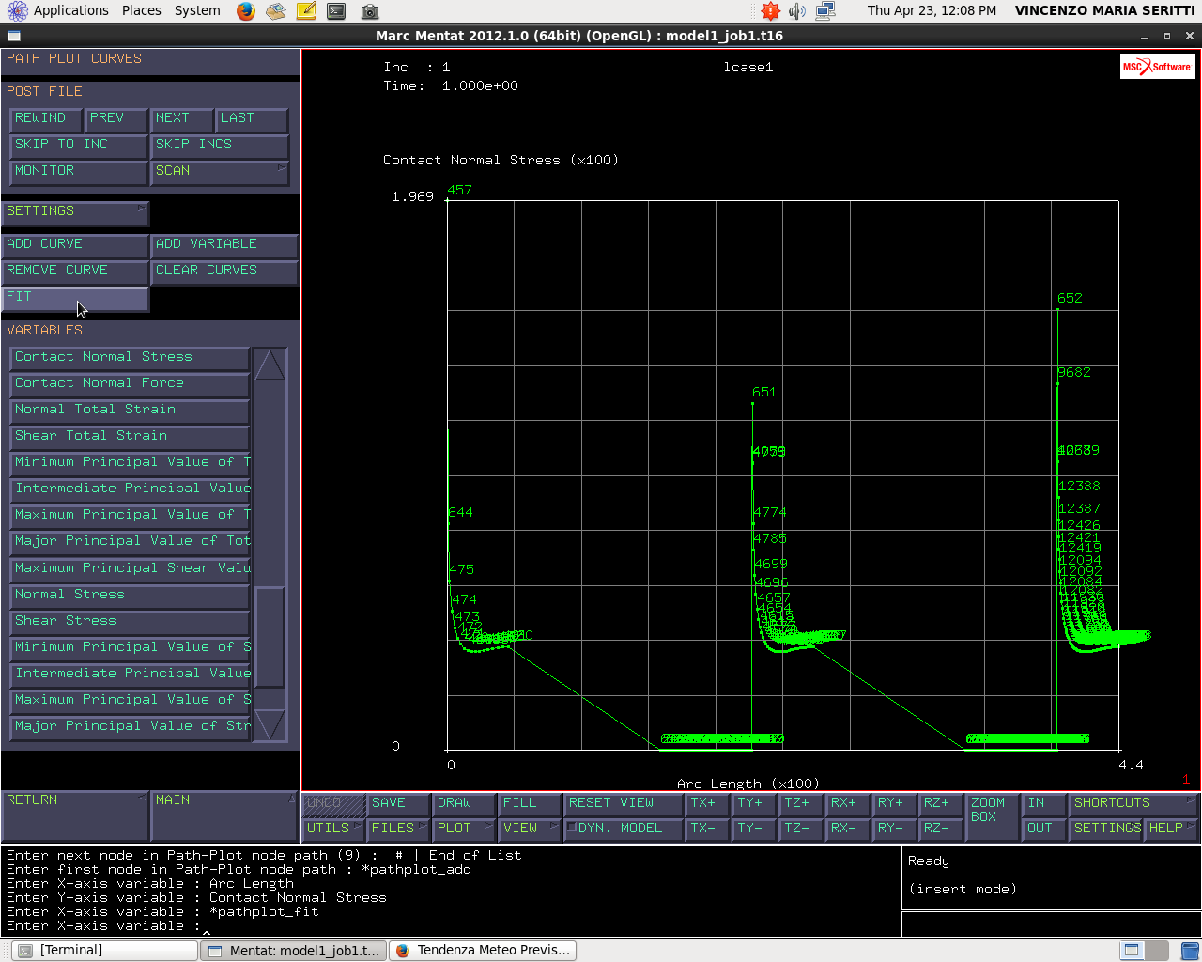This screenshot has height=962, width=1202.
Task: Open the terminal launcher icon in panel
Action: pyautogui.click(x=336, y=11)
